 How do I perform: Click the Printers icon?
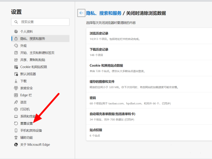click(16, 109)
